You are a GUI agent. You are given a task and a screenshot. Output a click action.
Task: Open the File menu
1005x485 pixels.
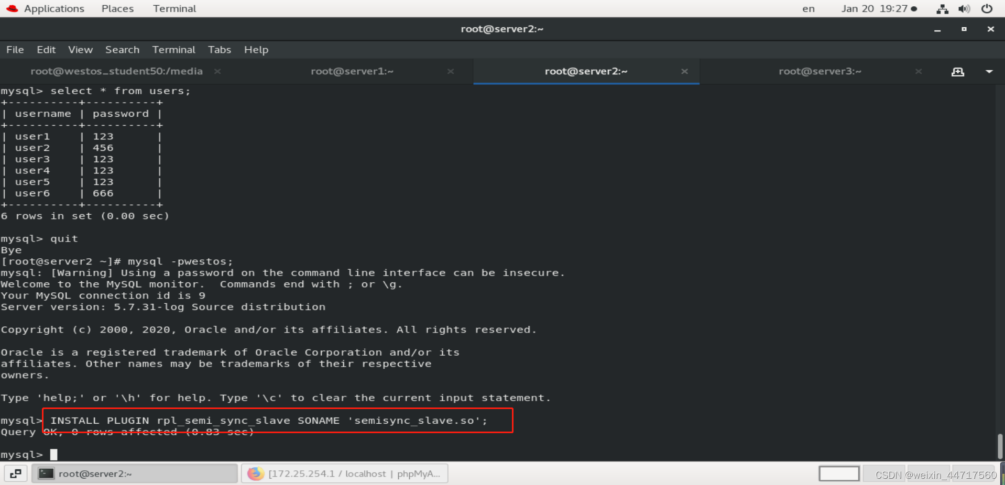coord(15,50)
